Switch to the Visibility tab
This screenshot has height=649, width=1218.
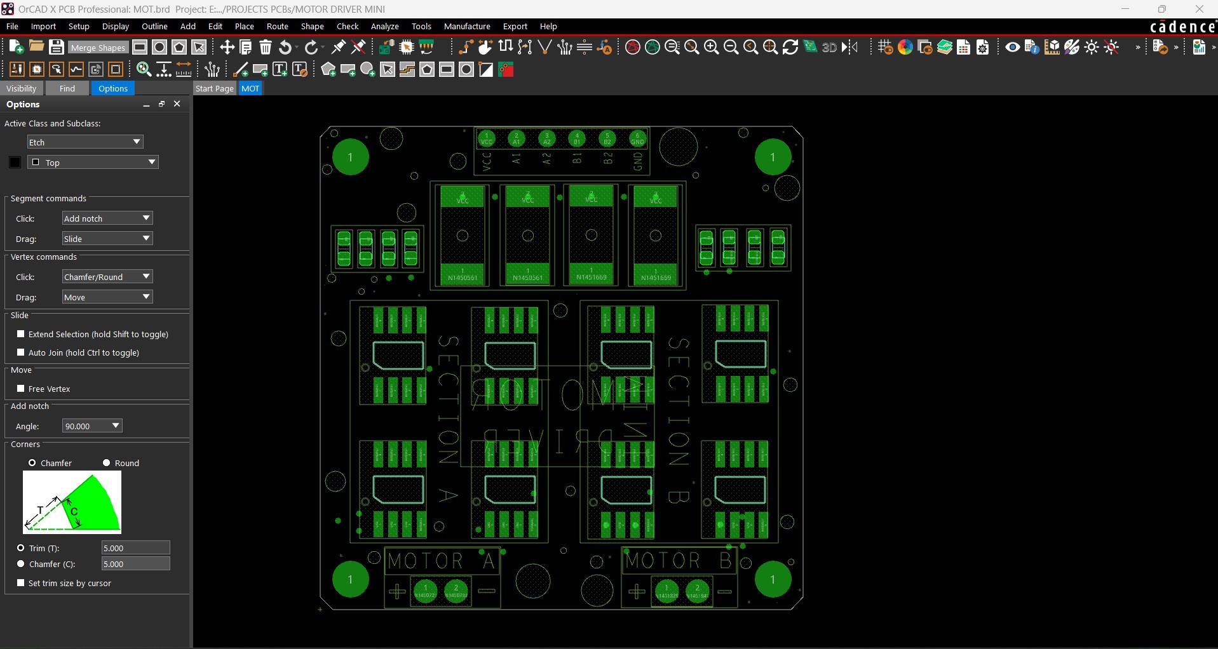22,88
